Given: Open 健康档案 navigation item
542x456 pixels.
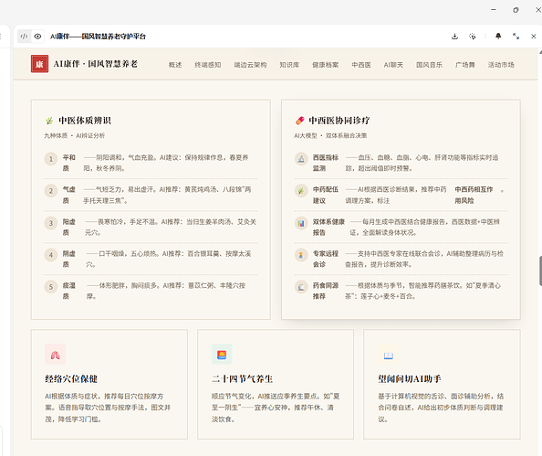Looking at the screenshot, I should pos(325,65).
